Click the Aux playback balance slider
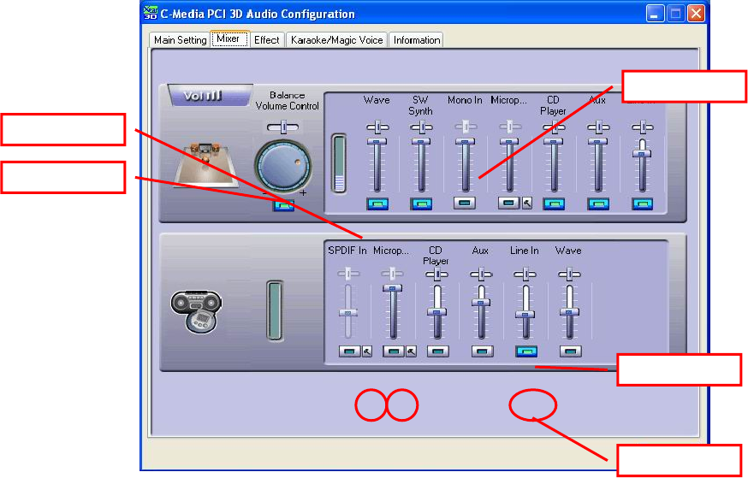Viewport: 748px width, 478px height. tap(598, 127)
